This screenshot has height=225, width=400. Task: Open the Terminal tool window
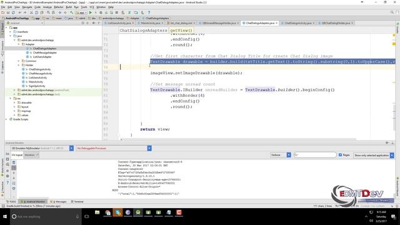pos(77,201)
